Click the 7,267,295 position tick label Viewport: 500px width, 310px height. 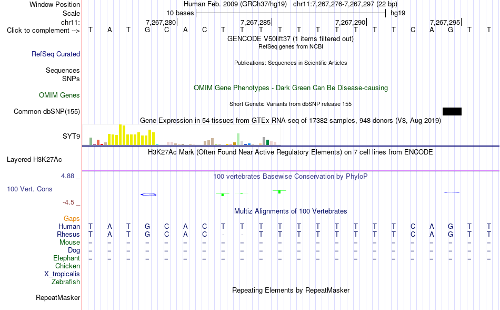tap(445, 22)
